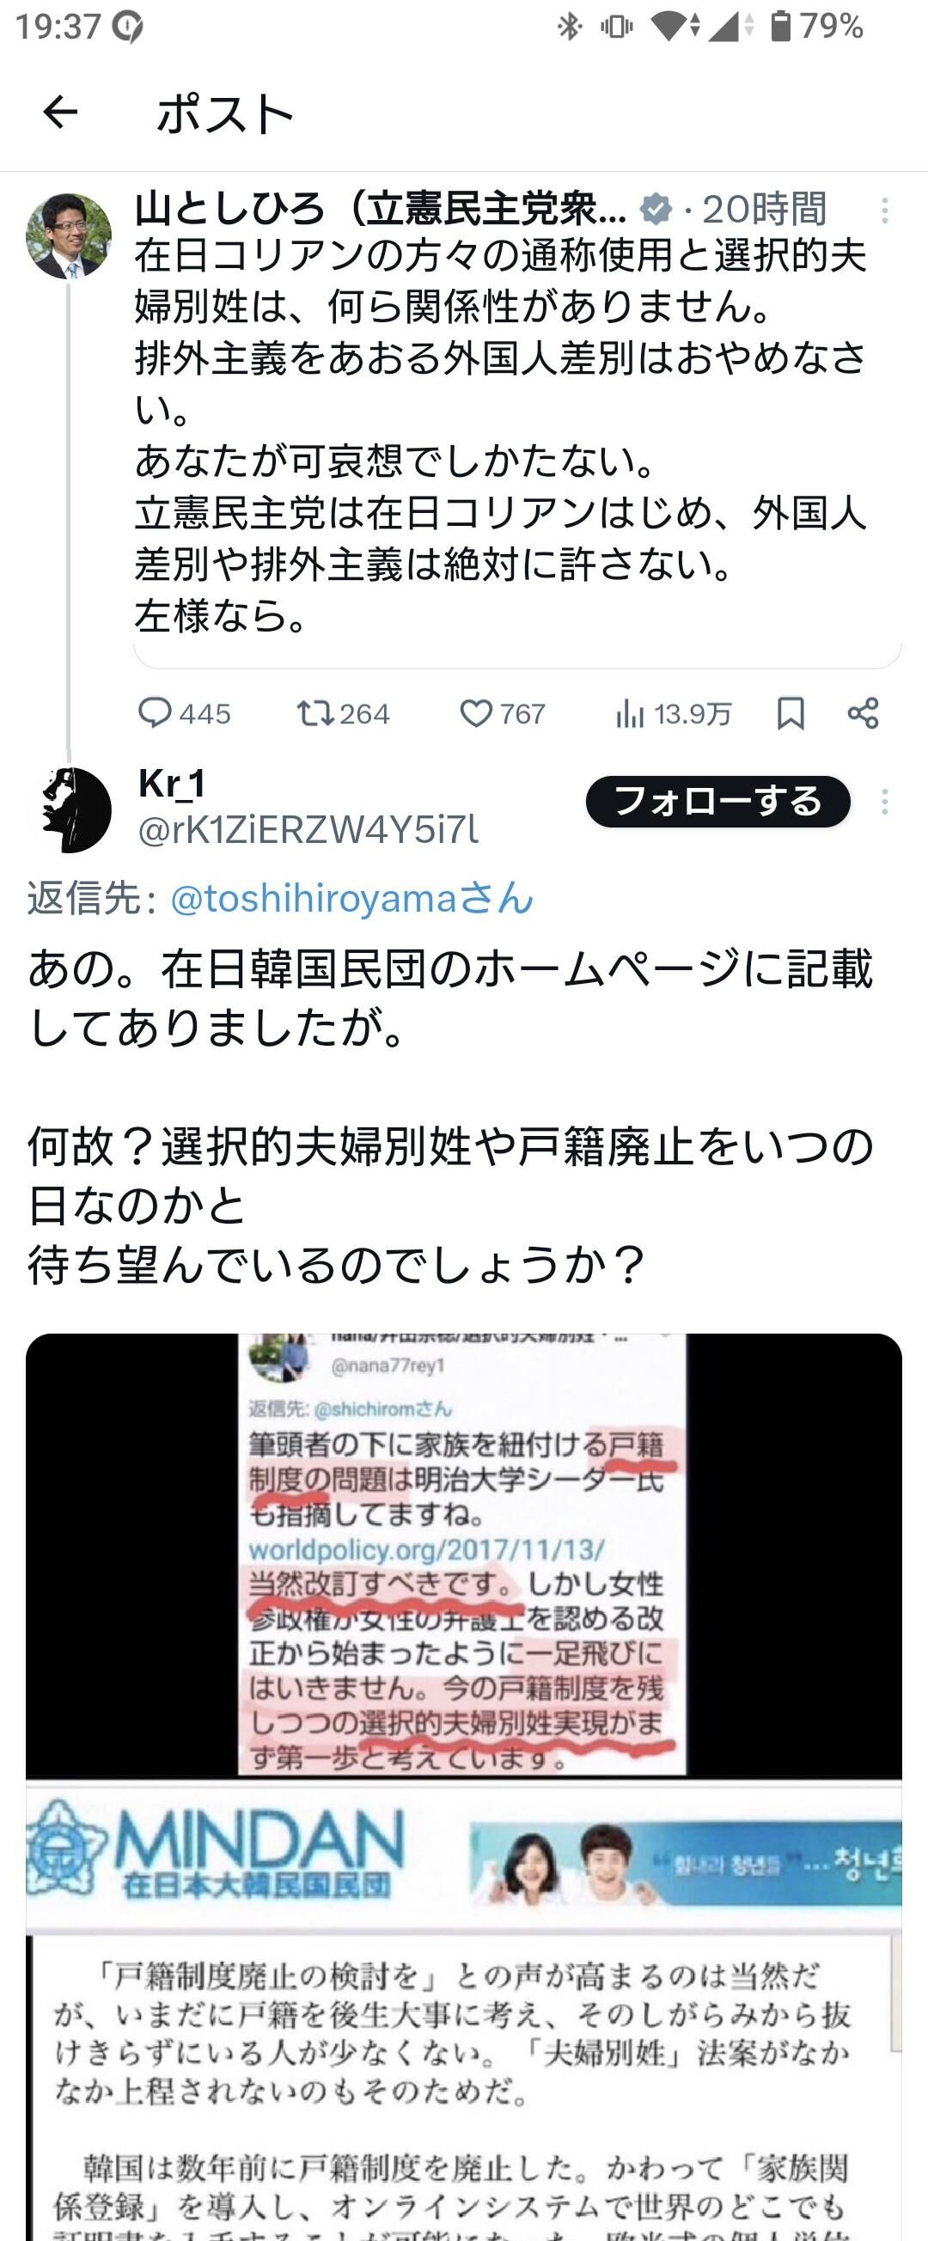The image size is (928, 2241).
Task: Follow Kr_1 with the フォローする button
Action: (717, 801)
